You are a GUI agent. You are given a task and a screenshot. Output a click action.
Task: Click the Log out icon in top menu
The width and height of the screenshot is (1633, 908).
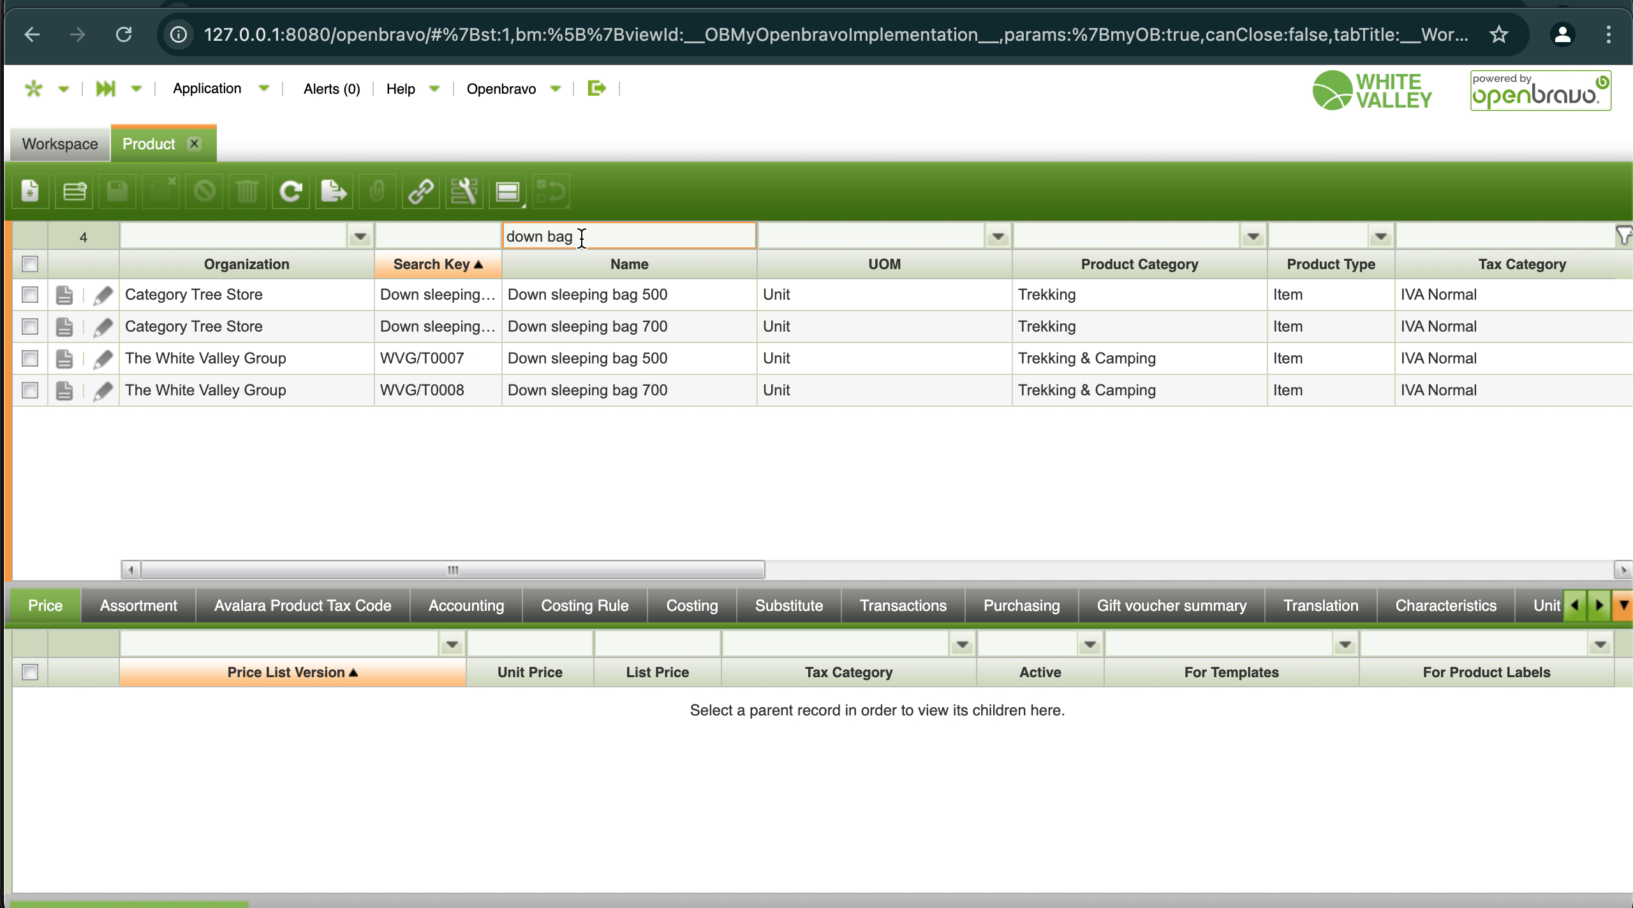pyautogui.click(x=596, y=88)
